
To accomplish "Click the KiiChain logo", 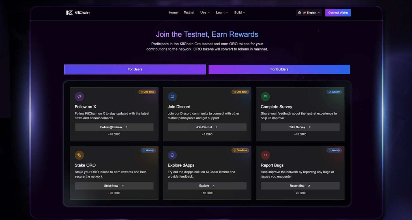I will pyautogui.click(x=78, y=12).
